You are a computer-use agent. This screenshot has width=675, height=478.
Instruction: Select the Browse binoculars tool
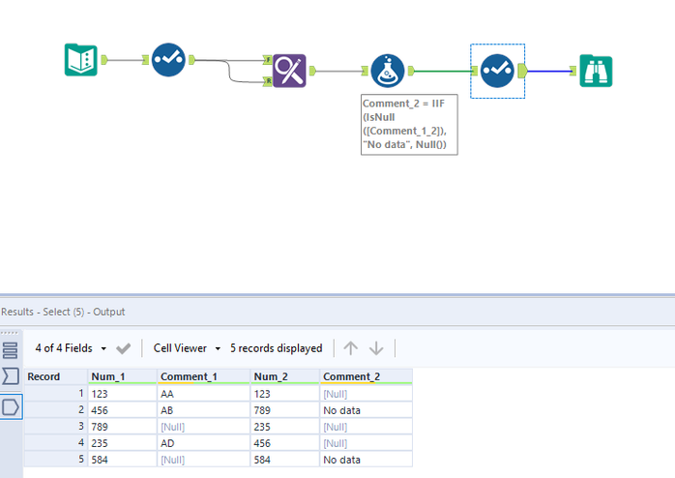point(596,71)
